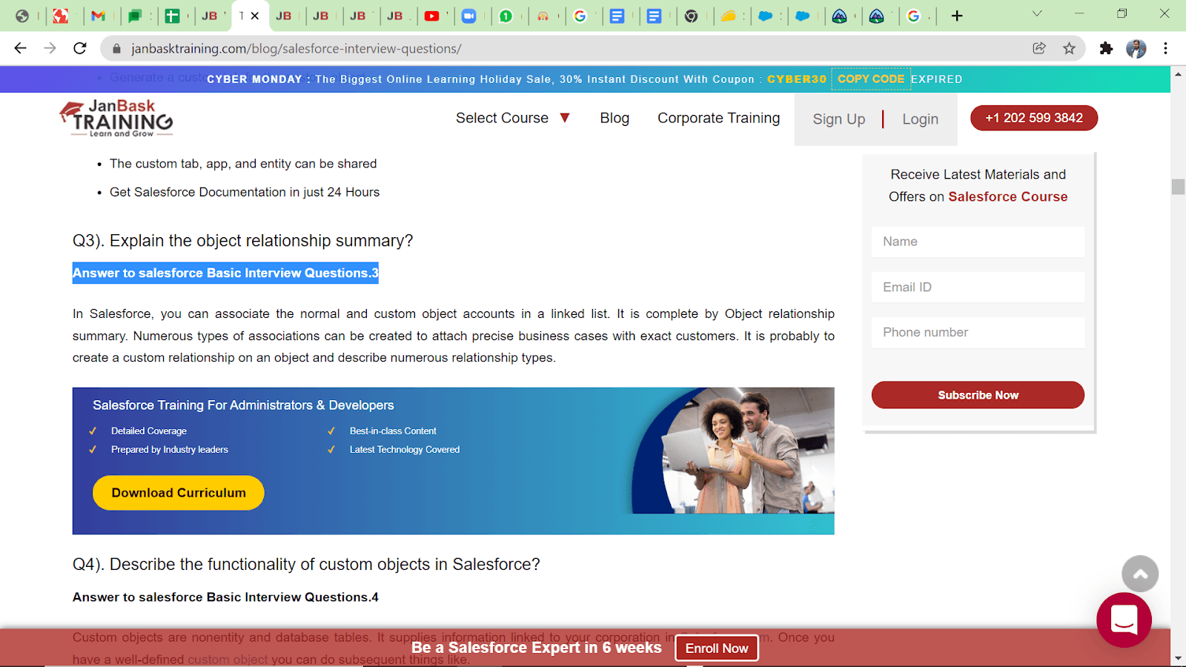Click 'Get Salesforce Documentation in just 24 Hours' bullet
Image resolution: width=1186 pixels, height=667 pixels.
pos(245,192)
